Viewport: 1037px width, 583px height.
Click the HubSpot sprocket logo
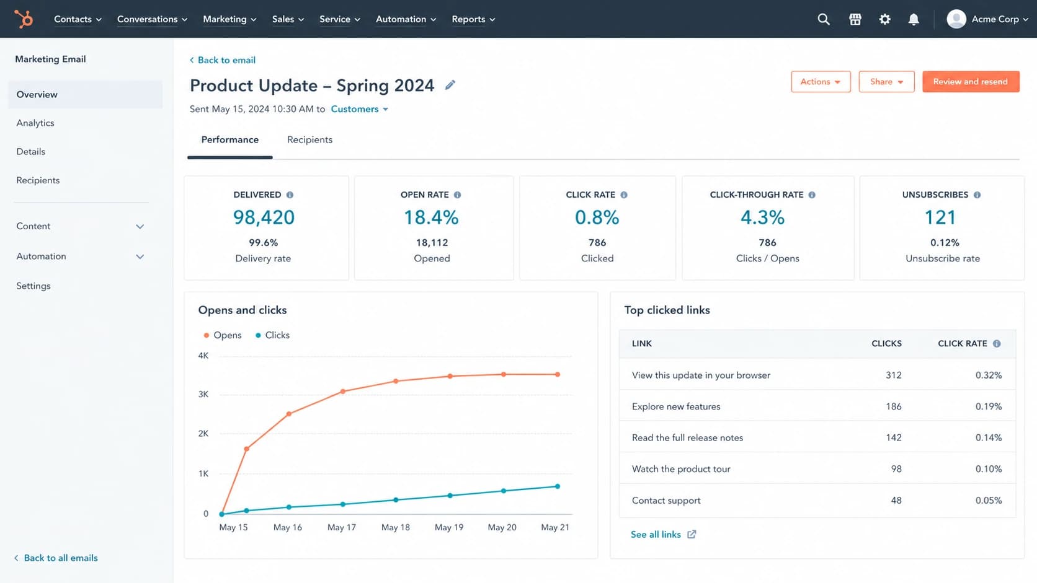pyautogui.click(x=24, y=19)
